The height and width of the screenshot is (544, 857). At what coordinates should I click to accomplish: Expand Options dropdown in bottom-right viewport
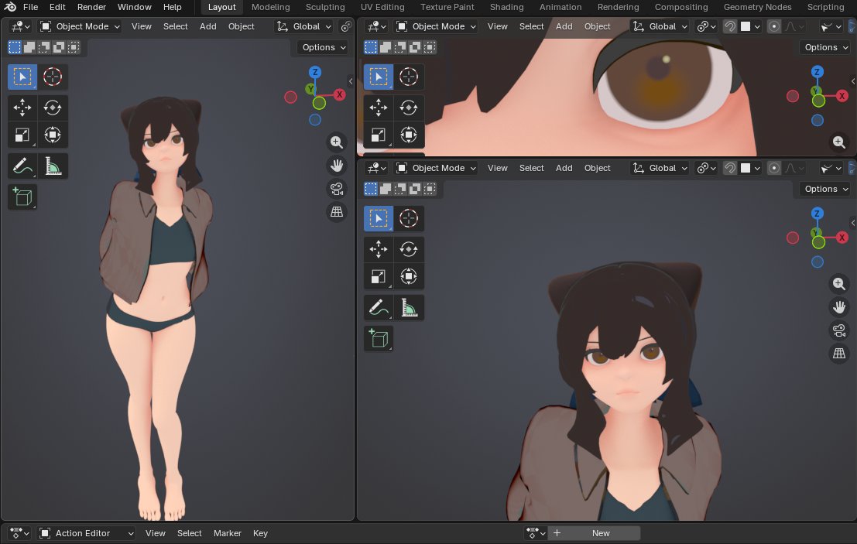826,189
